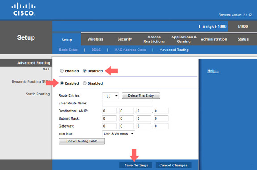Image resolution: width=257 pixels, height=170 pixels.
Task: Click Cancel Changes button
Action: click(173, 165)
